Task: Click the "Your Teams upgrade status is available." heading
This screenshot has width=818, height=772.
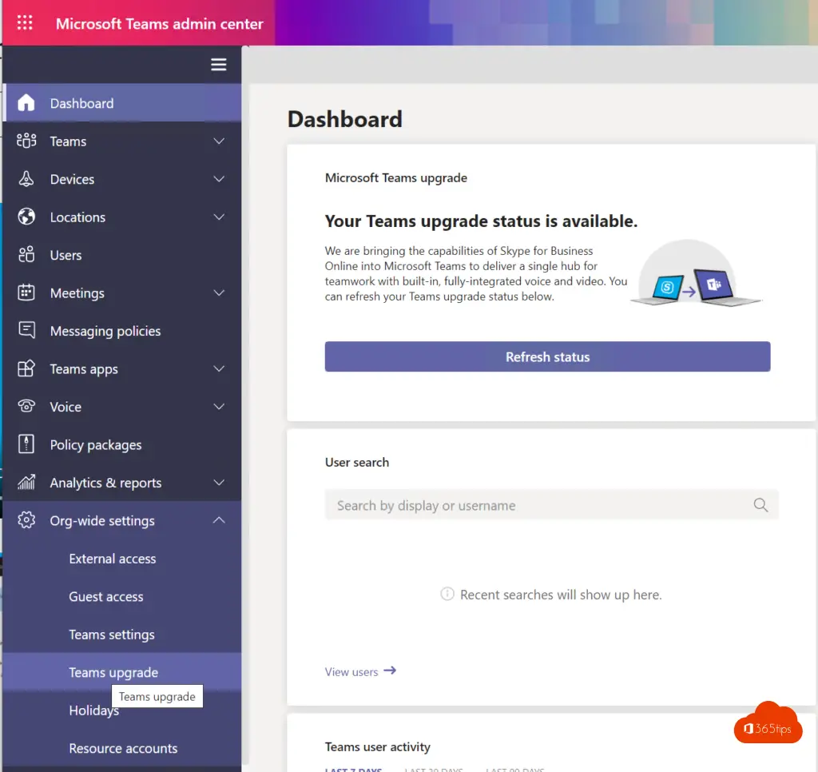Action: tap(481, 221)
